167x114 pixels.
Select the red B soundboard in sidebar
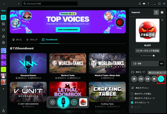pos(4,82)
